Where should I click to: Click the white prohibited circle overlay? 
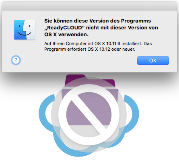[x=89, y=115]
